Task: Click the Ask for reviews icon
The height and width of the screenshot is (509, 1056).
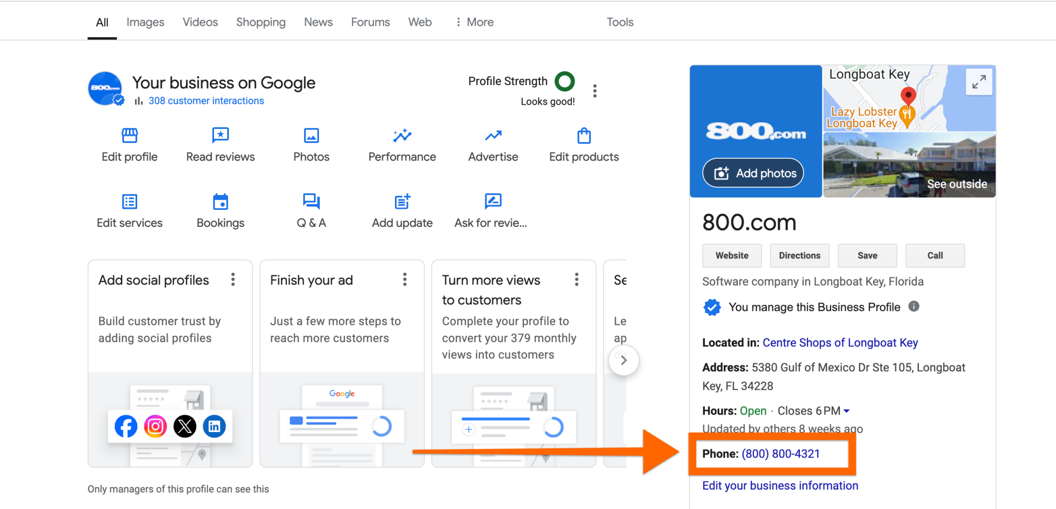Action: 493,202
